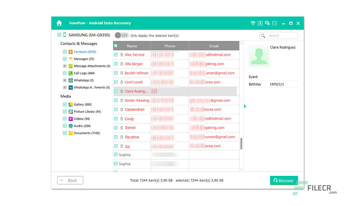Select the Gallery icon
Screen dimensions: 356x206
click(x=71, y=104)
